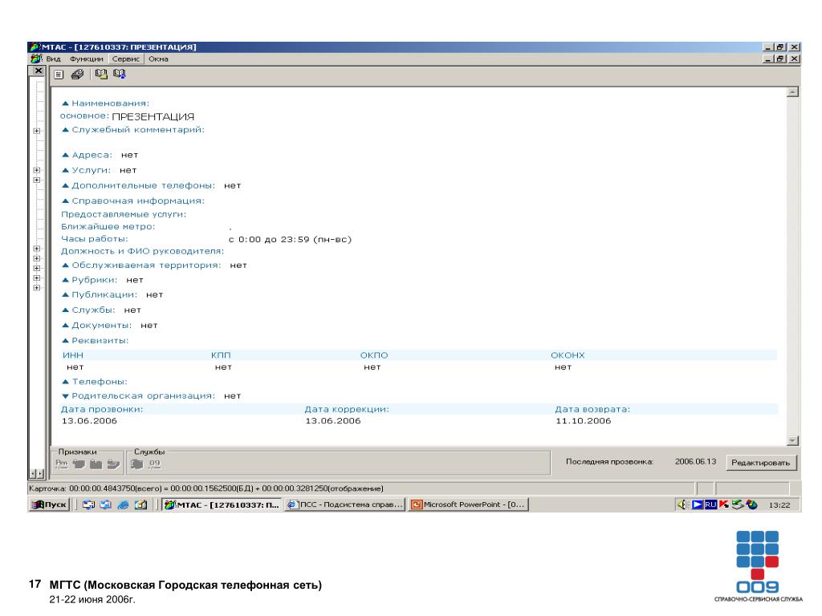
Task: Click the ИНН column header
Action: 73,355
